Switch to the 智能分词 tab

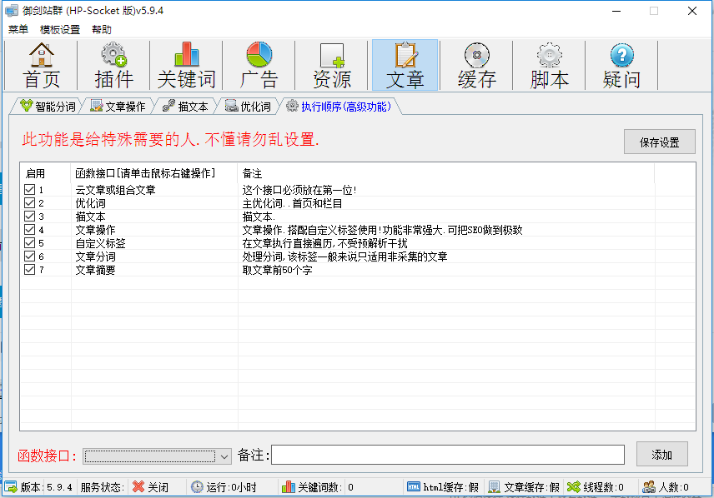(x=48, y=107)
